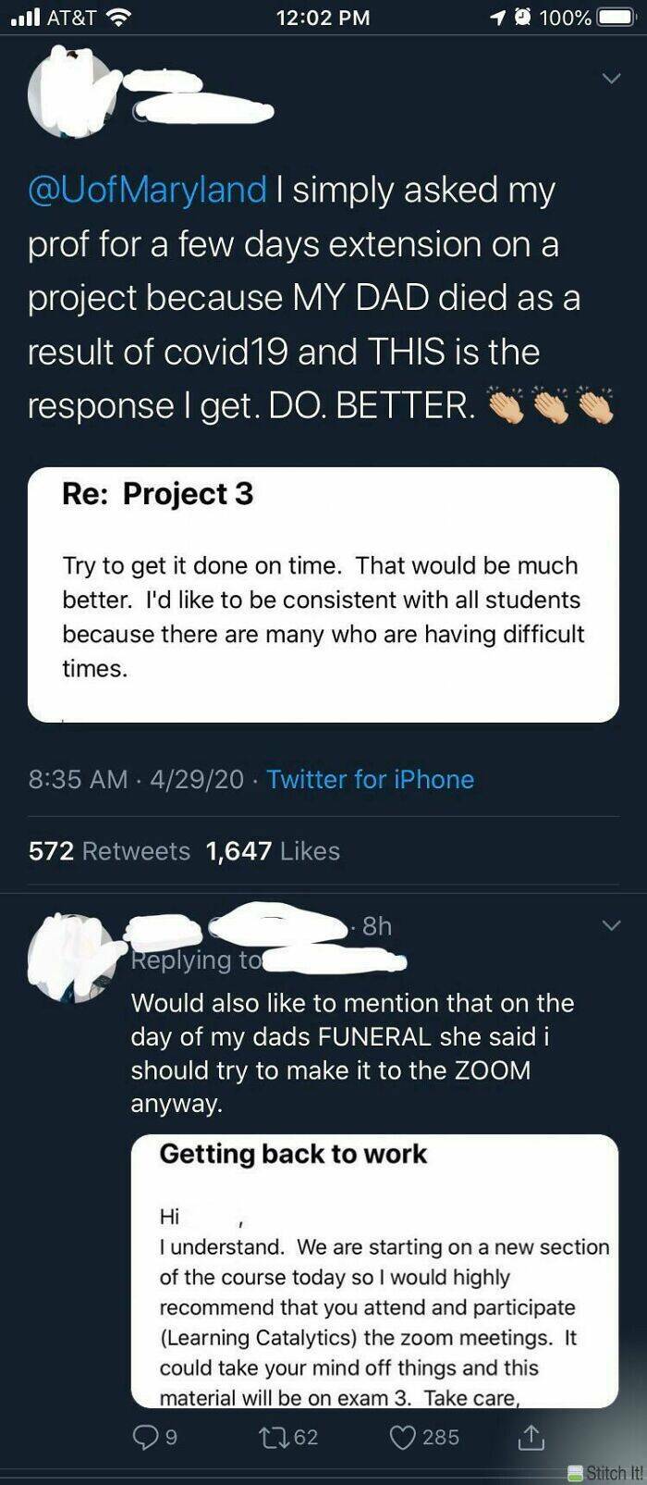647x1485 pixels.
Task: Tap the 12:02 PM clock
Action: tap(323, 18)
